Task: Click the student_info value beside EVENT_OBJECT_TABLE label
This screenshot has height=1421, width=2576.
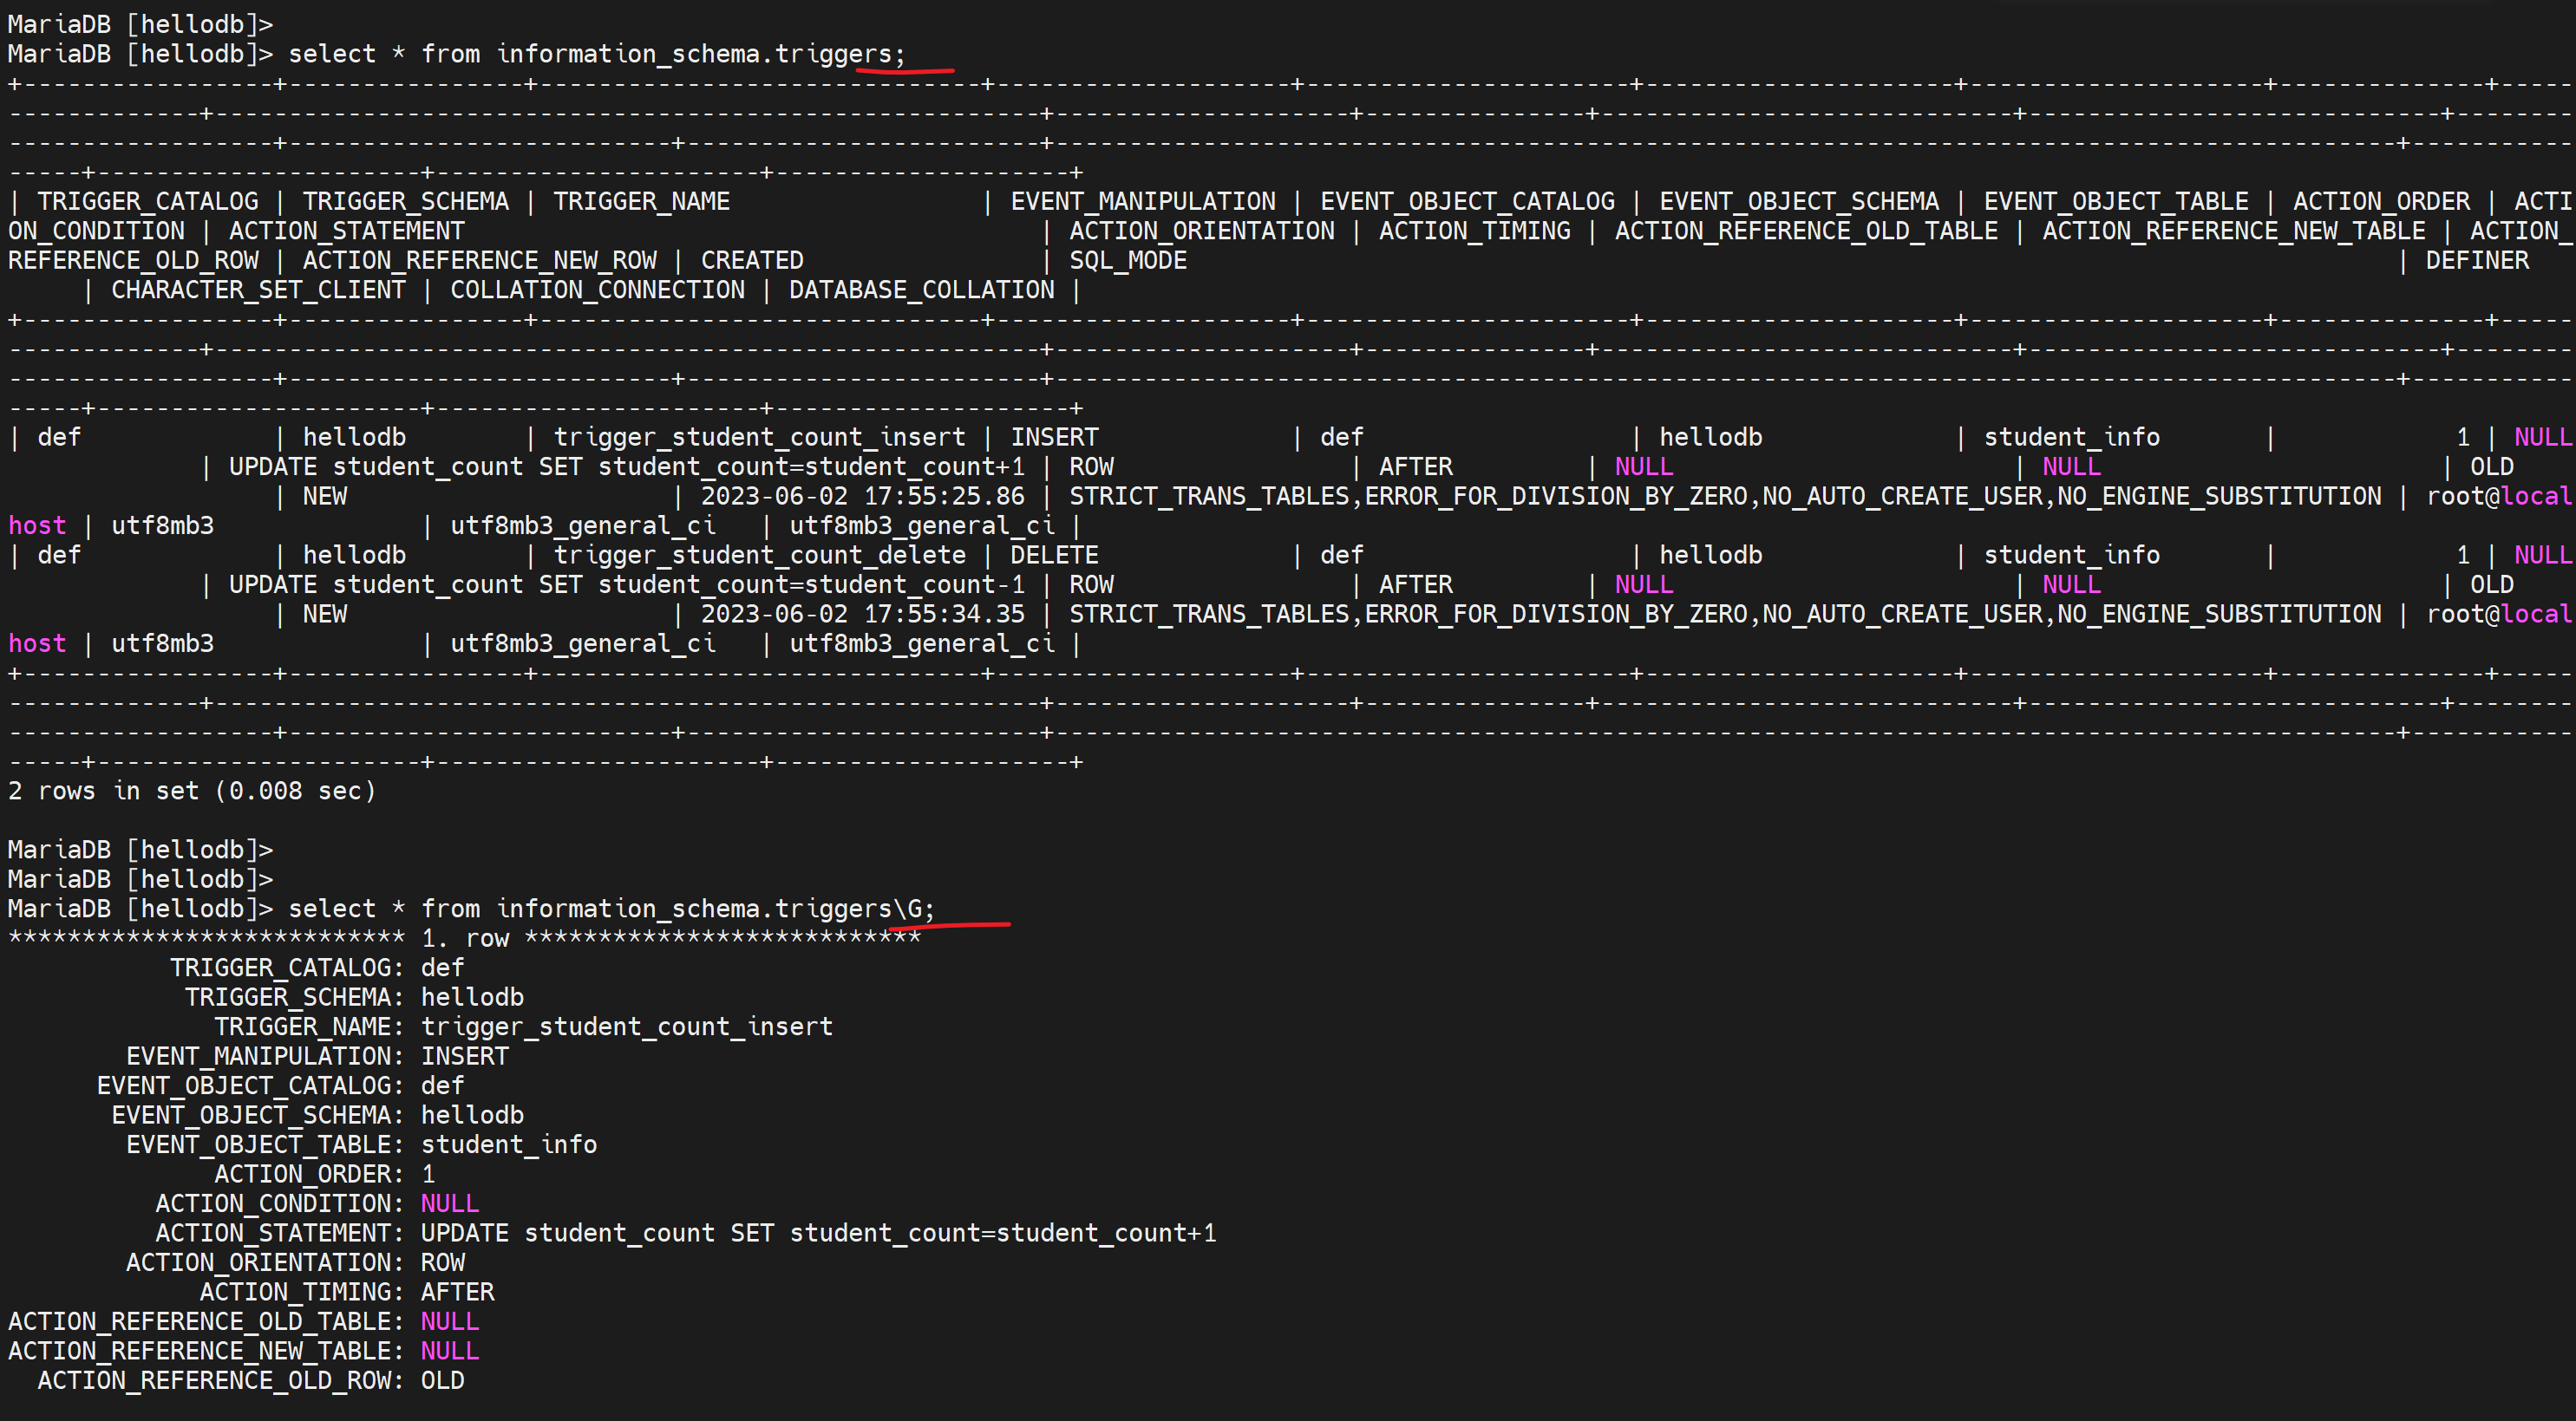Action: [x=508, y=1144]
